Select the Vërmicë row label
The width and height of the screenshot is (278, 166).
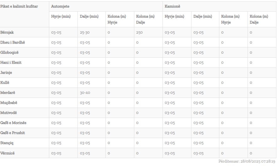tap(8, 153)
